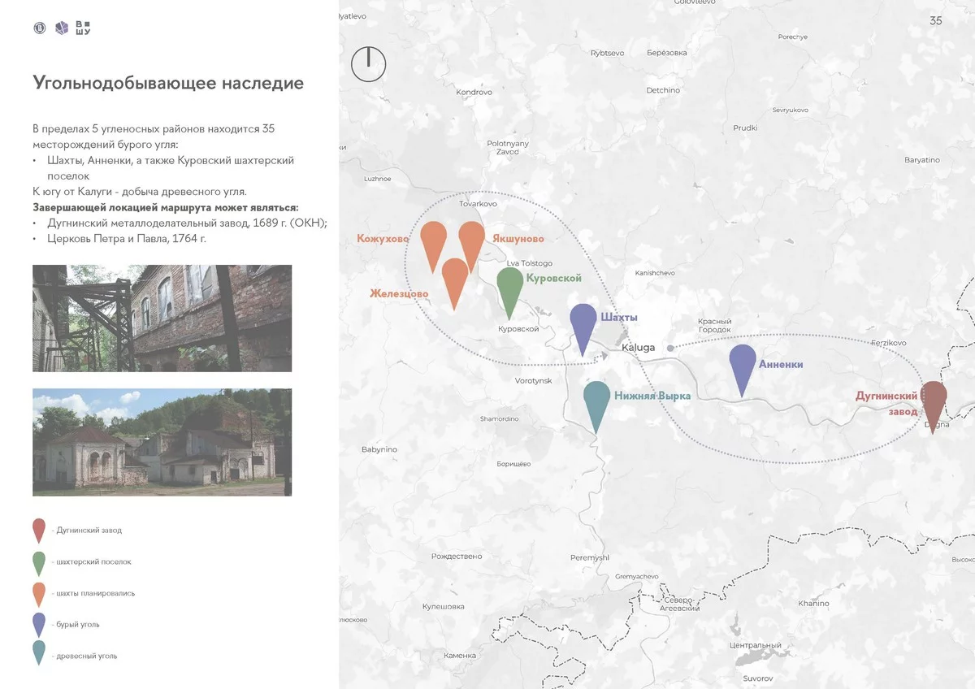Click the ВШУ logo in header
Image resolution: width=975 pixels, height=689 pixels.
click(83, 28)
